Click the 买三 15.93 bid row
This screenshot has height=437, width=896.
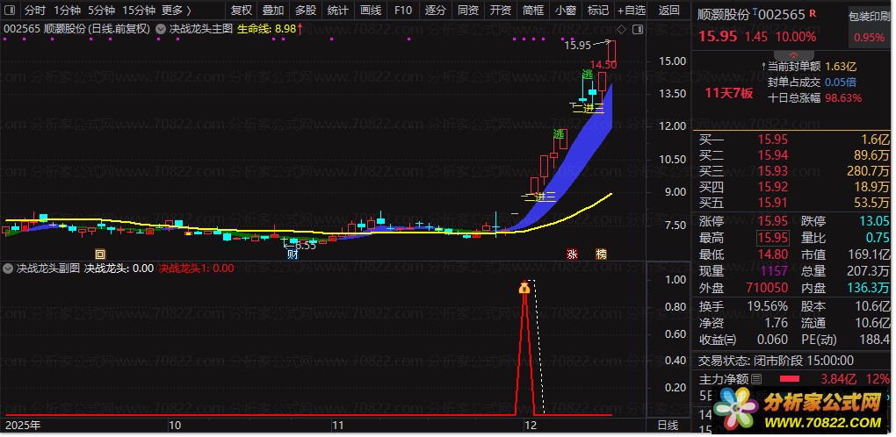tap(794, 170)
